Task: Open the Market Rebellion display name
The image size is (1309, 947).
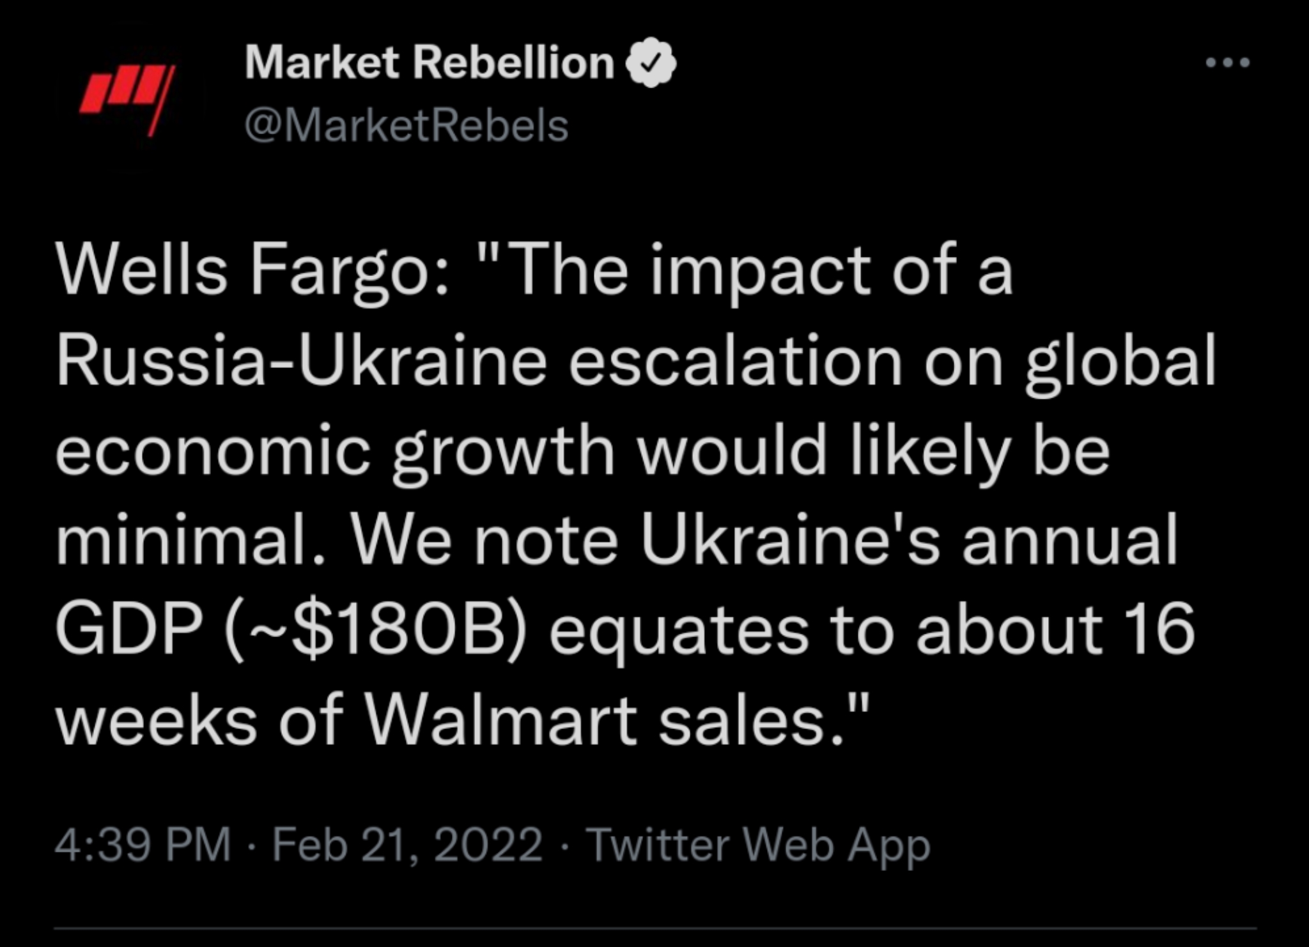Action: pyautogui.click(x=429, y=63)
